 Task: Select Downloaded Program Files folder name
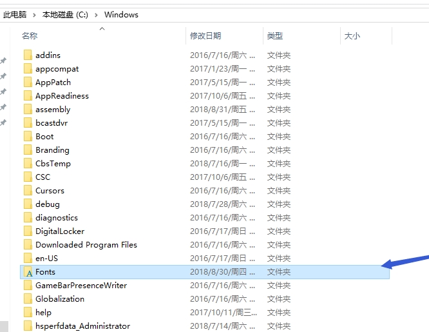(86, 244)
